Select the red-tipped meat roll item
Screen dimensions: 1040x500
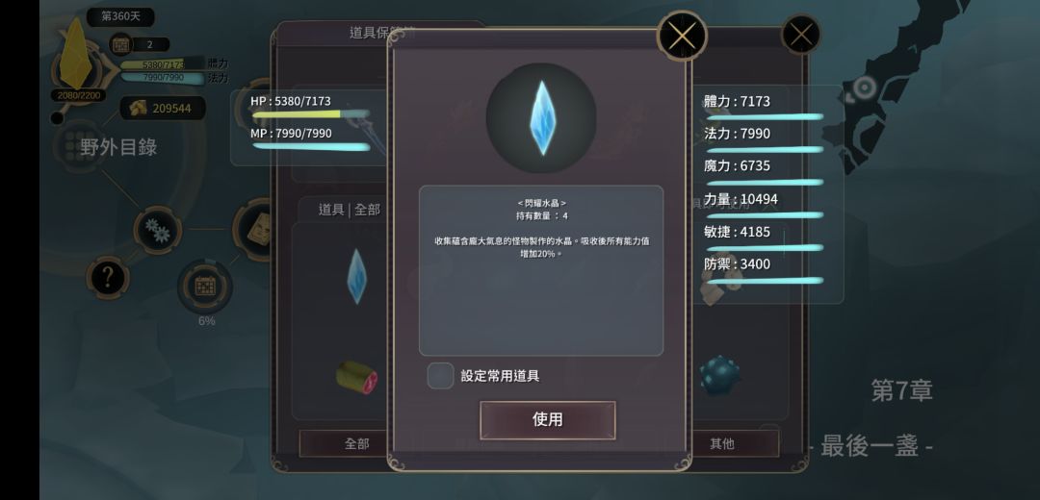(x=357, y=378)
